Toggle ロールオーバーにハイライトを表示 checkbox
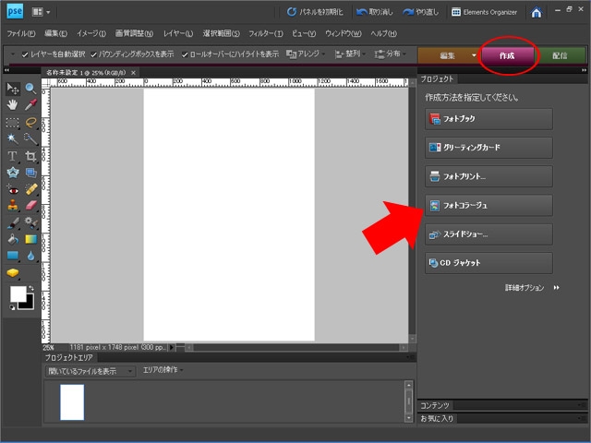This screenshot has height=443, width=591. pyautogui.click(x=185, y=55)
